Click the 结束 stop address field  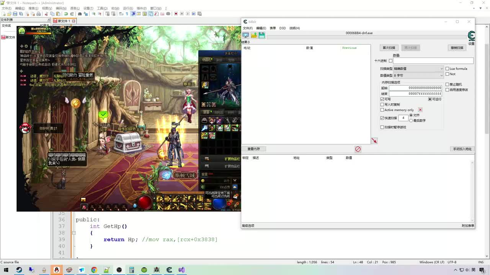pos(415,94)
